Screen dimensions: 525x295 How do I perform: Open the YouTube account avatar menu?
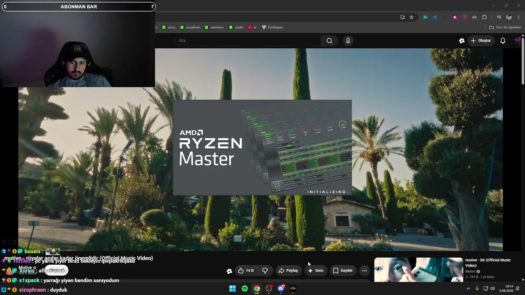tap(518, 41)
